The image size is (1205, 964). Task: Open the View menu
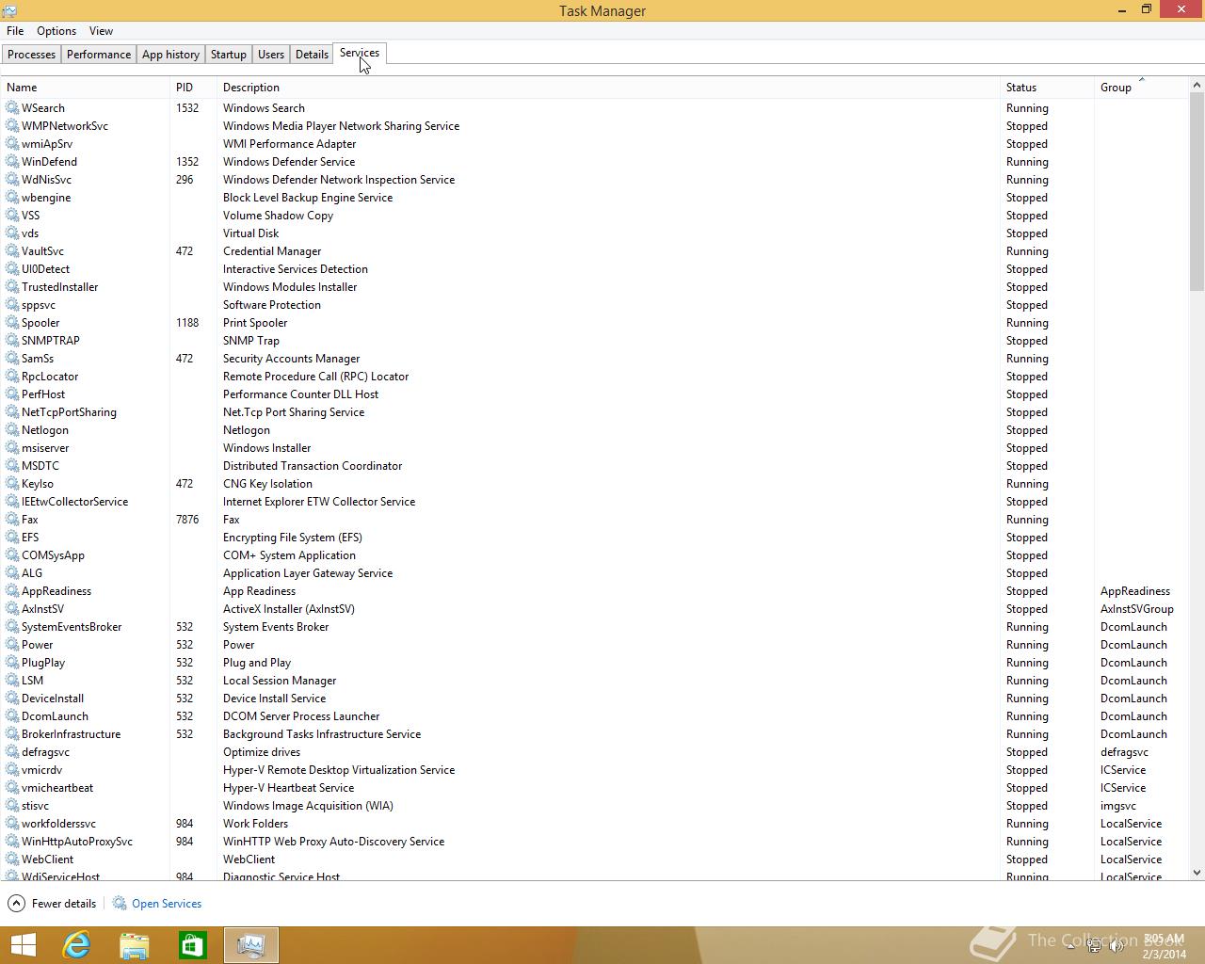[101, 31]
